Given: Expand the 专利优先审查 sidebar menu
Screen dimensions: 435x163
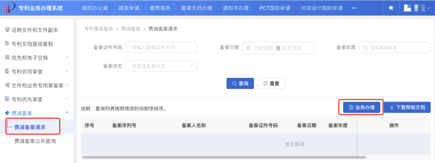Looking at the screenshot, I should pyautogui.click(x=67, y=99).
